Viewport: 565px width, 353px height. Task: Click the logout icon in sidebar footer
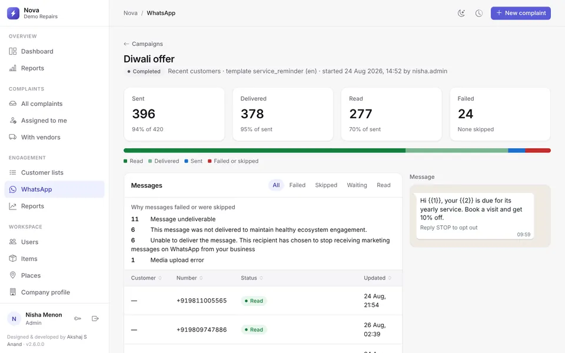(95, 318)
